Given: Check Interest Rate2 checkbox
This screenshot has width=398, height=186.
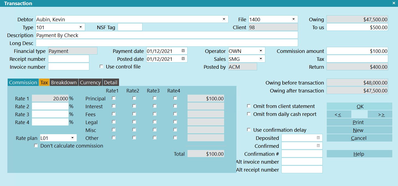Looking at the screenshot, I should point(134,106).
